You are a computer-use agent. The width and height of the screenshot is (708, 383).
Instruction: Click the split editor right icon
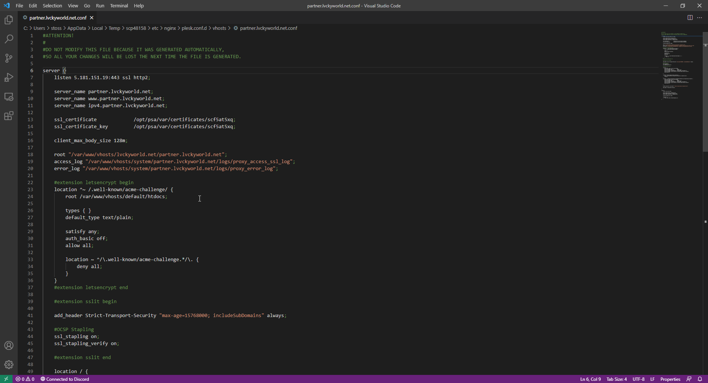click(690, 18)
